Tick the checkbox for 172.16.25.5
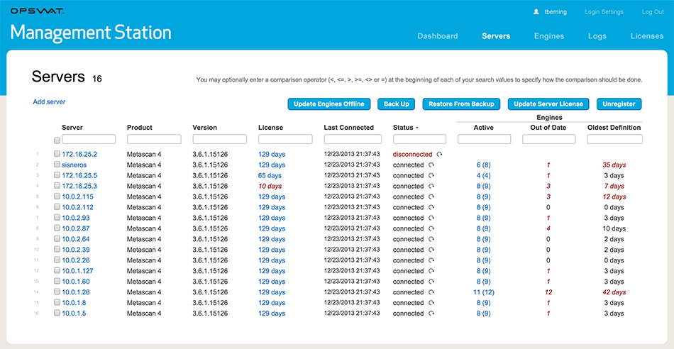The height and width of the screenshot is (349, 674). click(x=57, y=175)
